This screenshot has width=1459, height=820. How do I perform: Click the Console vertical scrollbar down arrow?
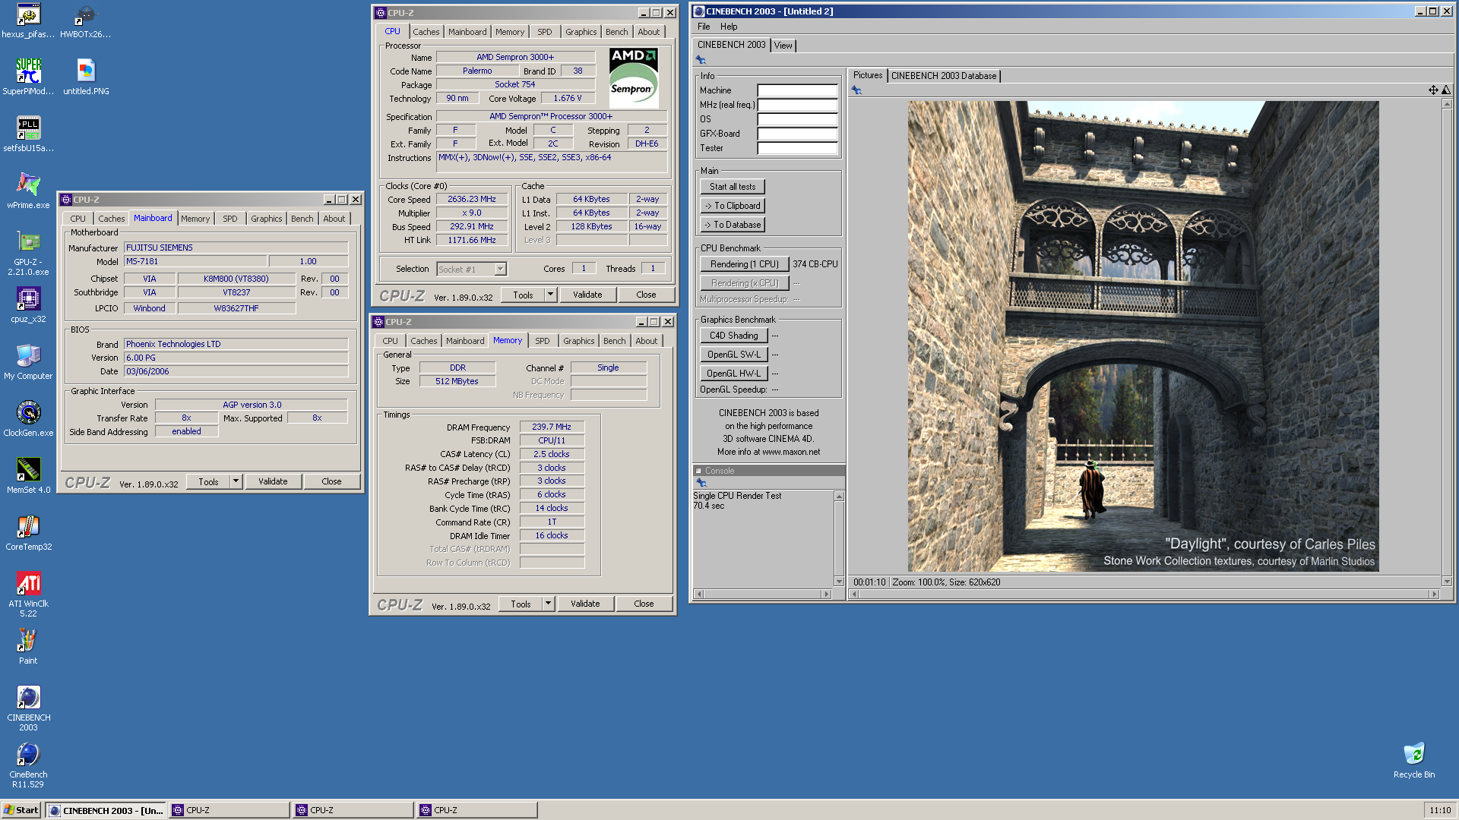pyautogui.click(x=839, y=582)
